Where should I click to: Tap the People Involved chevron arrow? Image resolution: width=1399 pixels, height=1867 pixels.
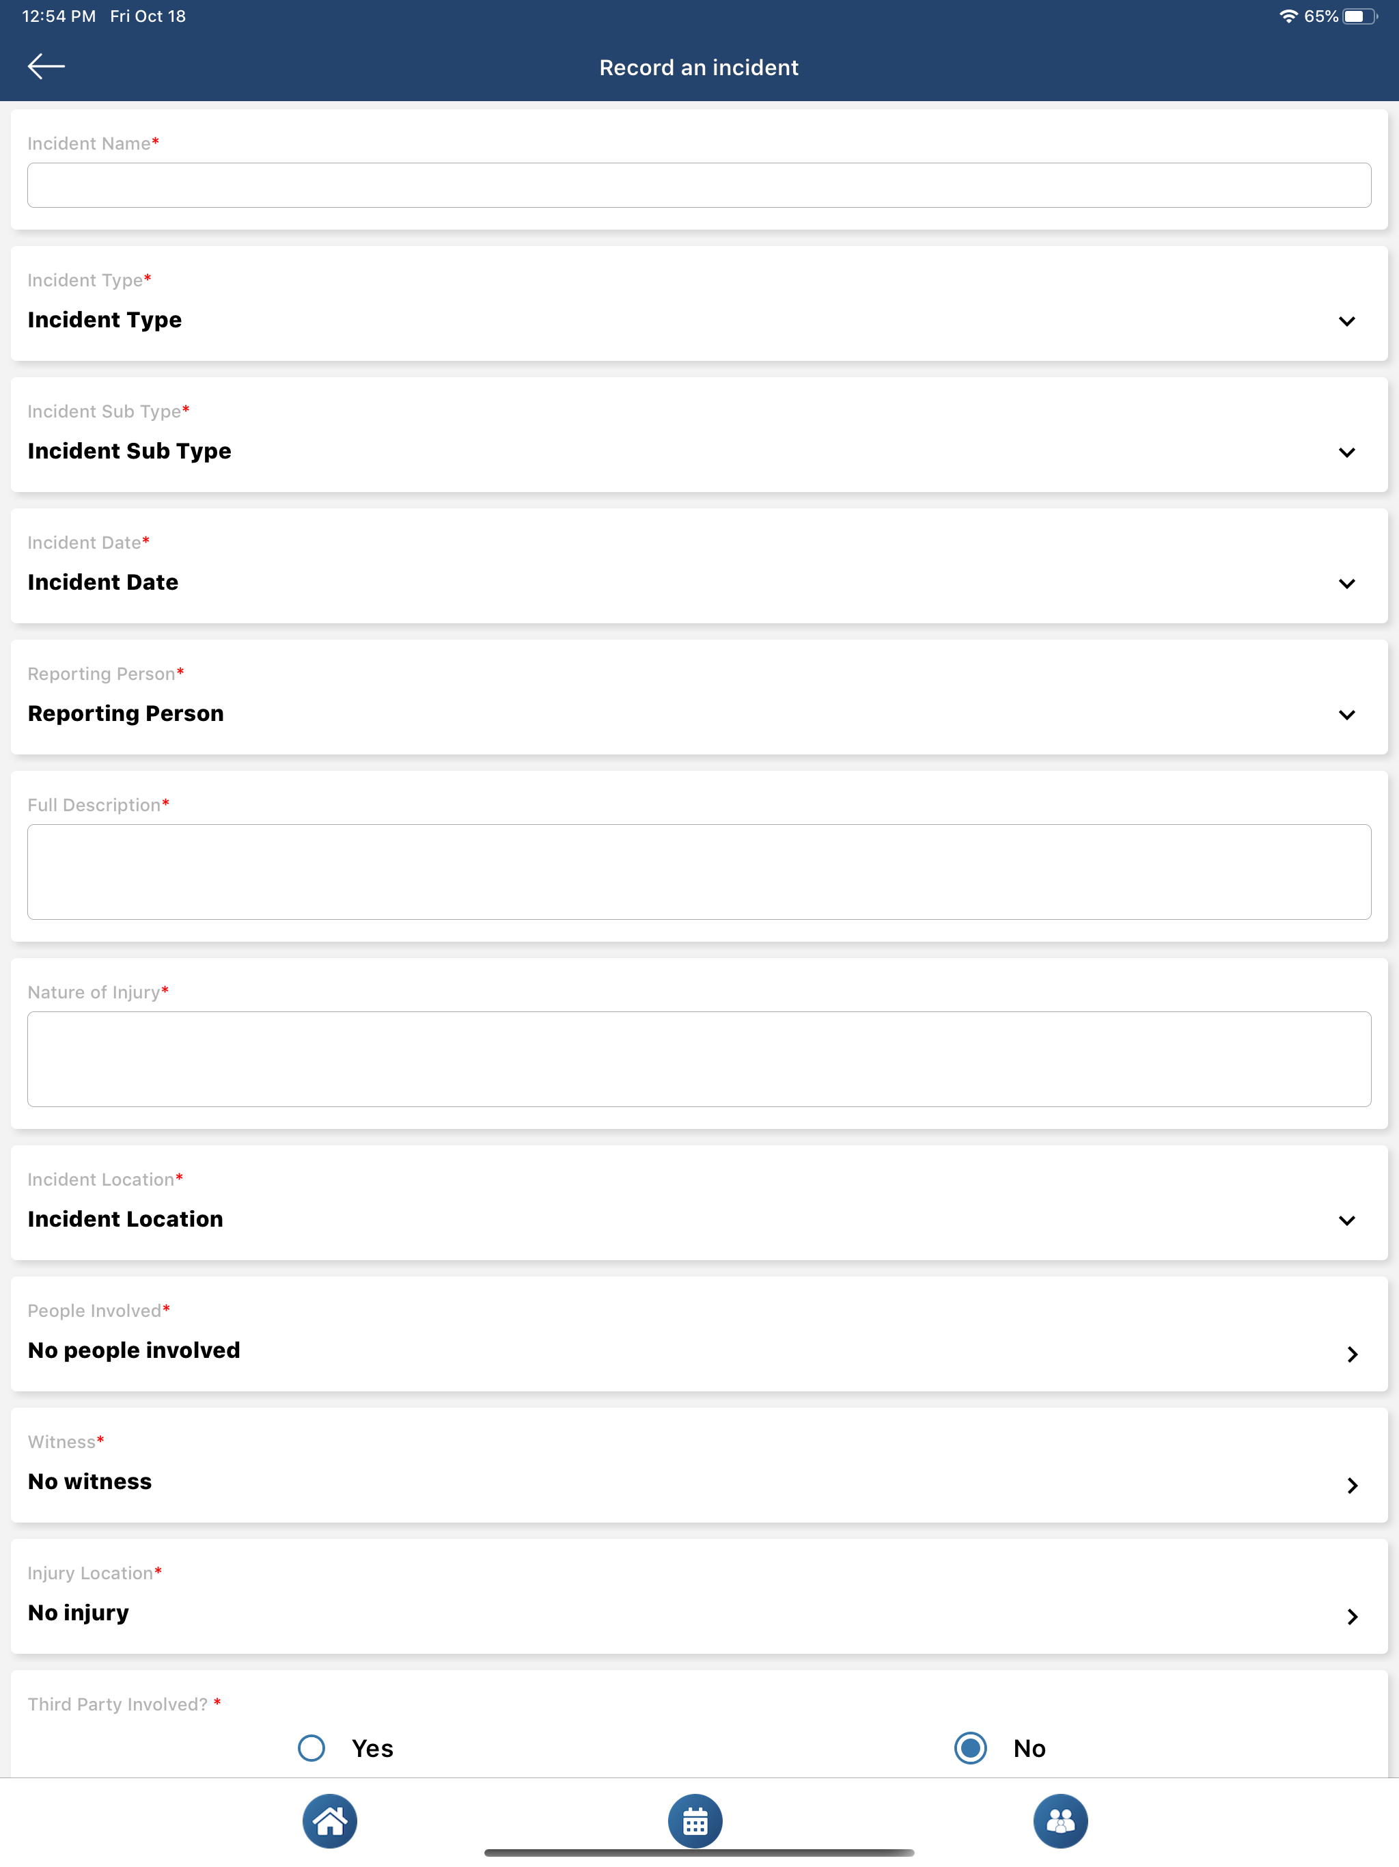1353,1354
